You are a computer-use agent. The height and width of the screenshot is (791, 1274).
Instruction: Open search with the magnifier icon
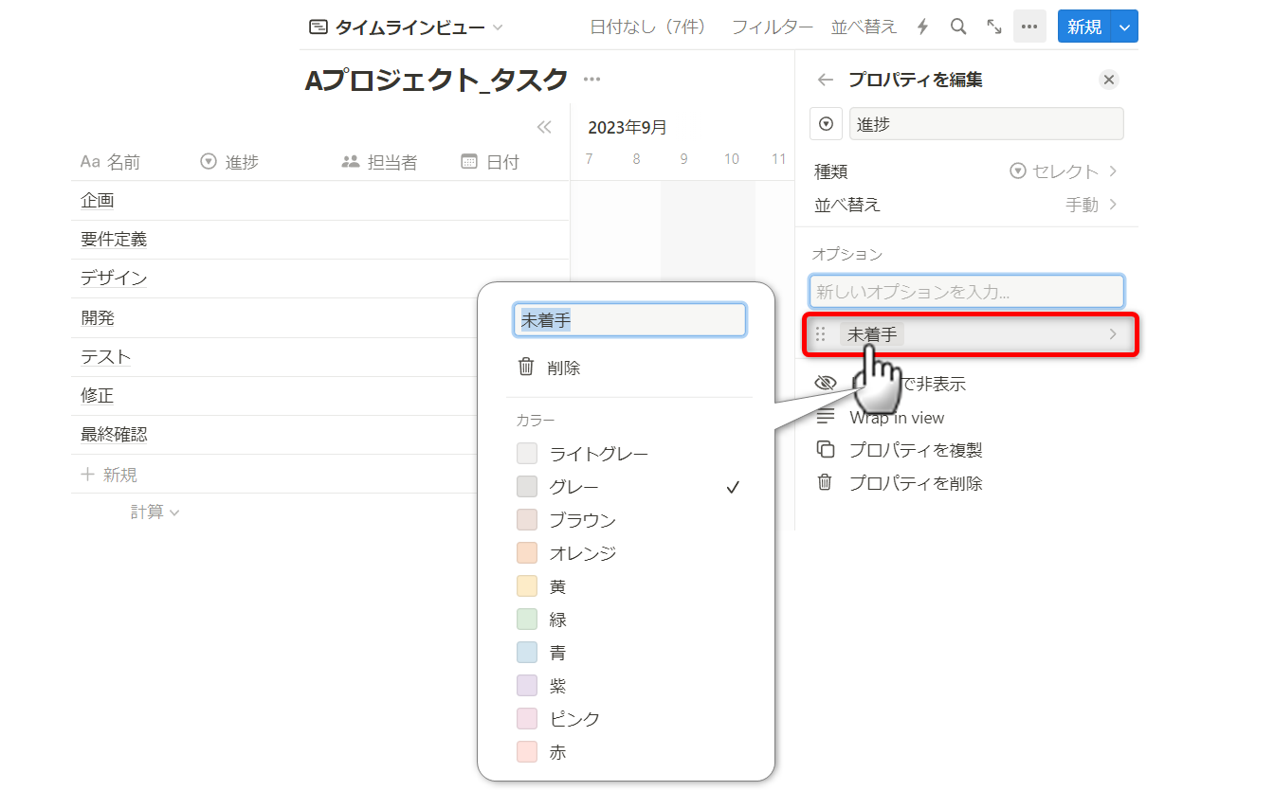pyautogui.click(x=958, y=27)
